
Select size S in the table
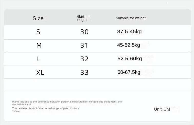[38, 32]
